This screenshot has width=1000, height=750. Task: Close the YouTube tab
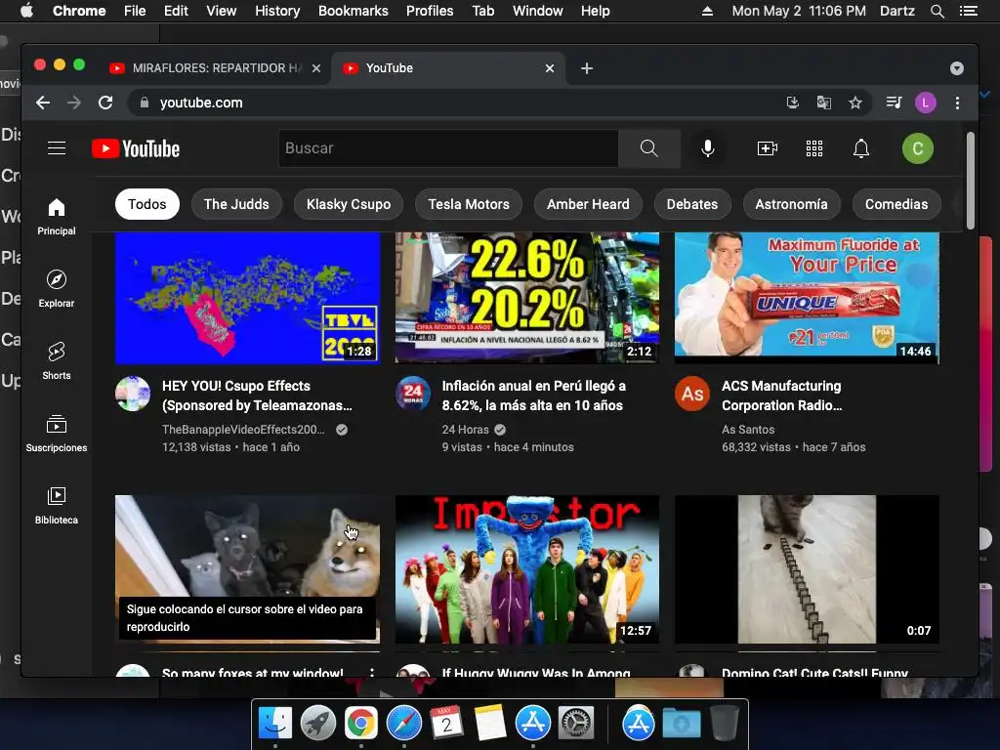click(x=550, y=68)
